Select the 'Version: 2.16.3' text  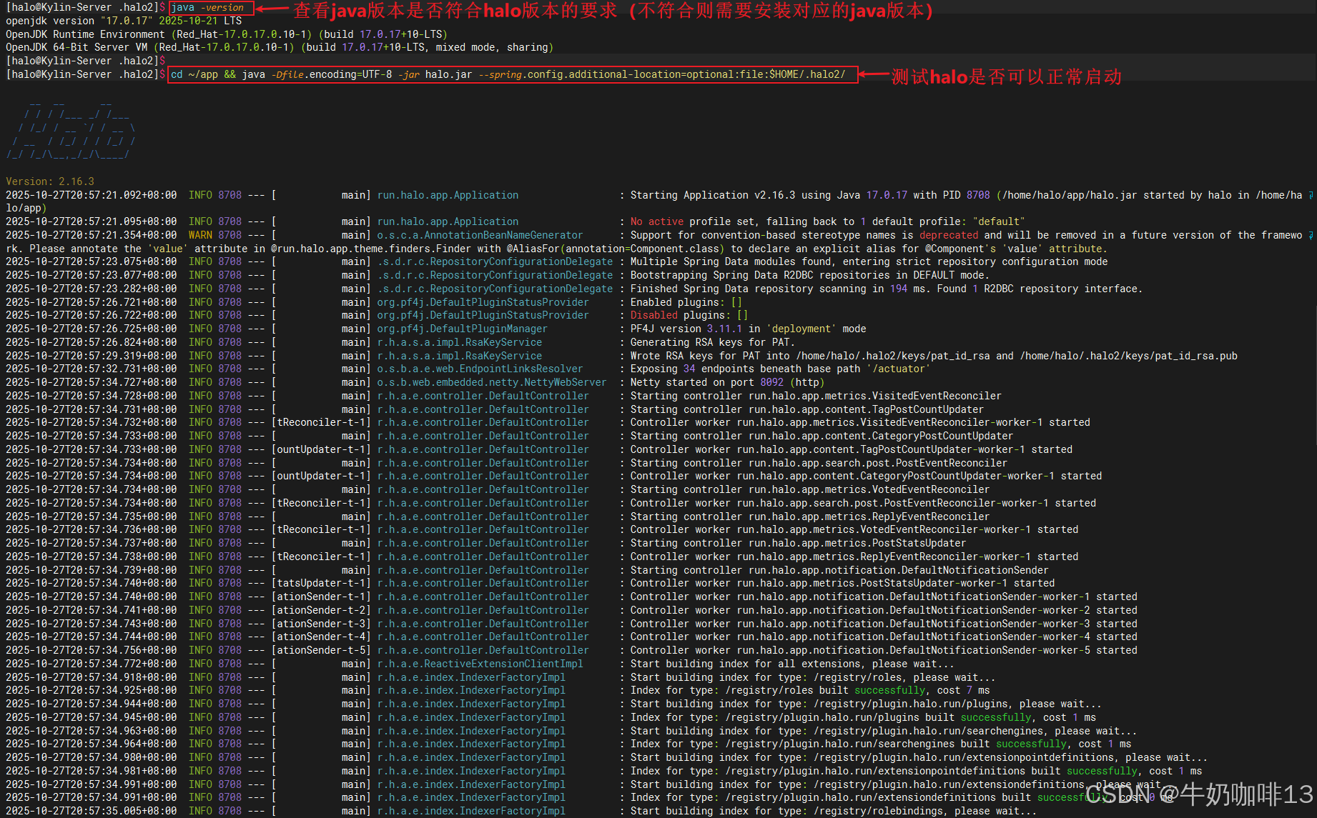point(50,181)
